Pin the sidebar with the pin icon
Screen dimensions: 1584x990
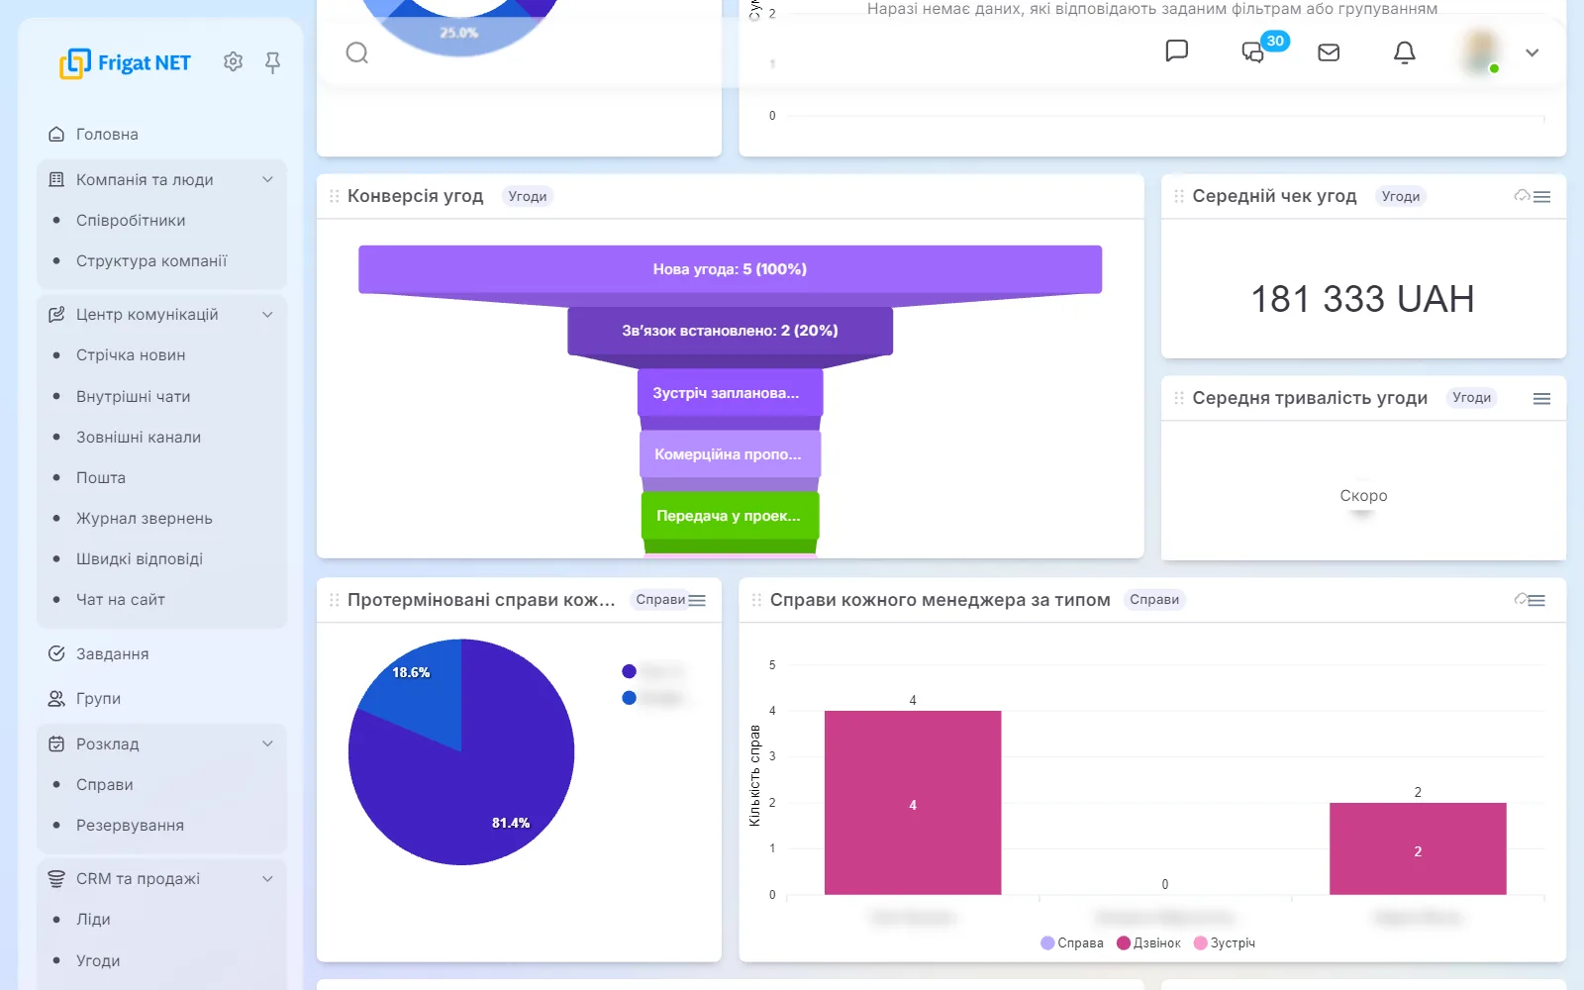pyautogui.click(x=272, y=62)
